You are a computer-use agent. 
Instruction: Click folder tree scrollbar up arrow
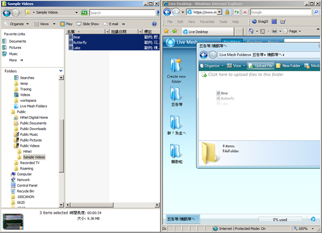click(x=61, y=78)
